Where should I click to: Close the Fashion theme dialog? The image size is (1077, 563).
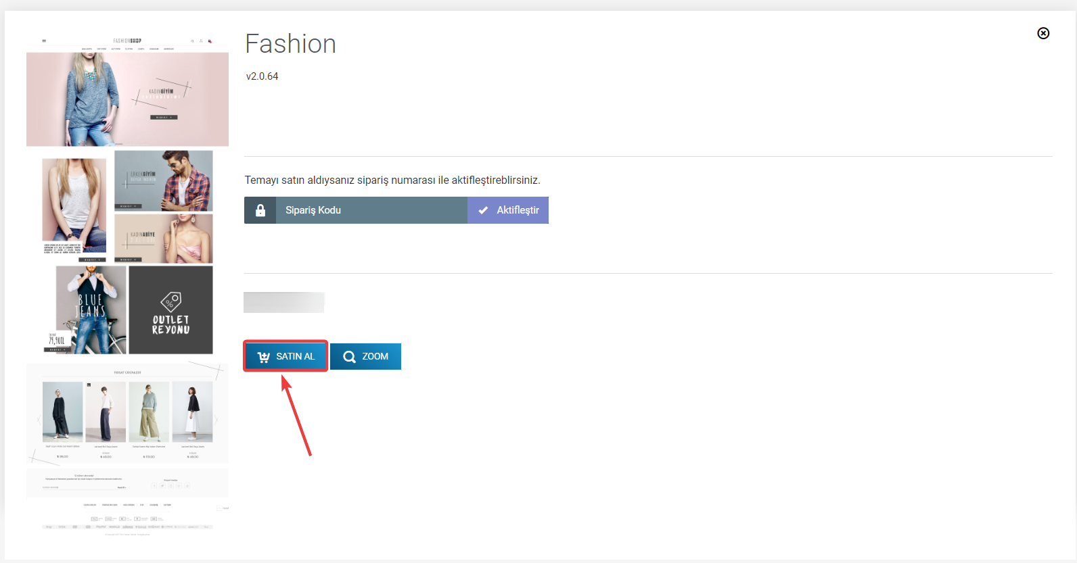(1043, 33)
